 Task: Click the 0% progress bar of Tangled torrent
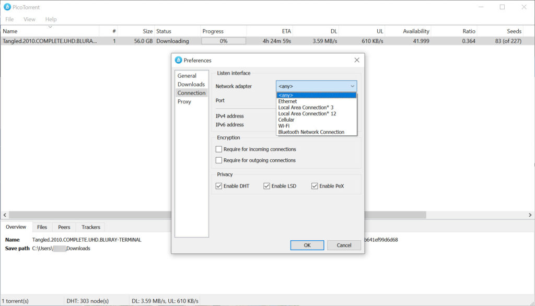[x=224, y=41]
